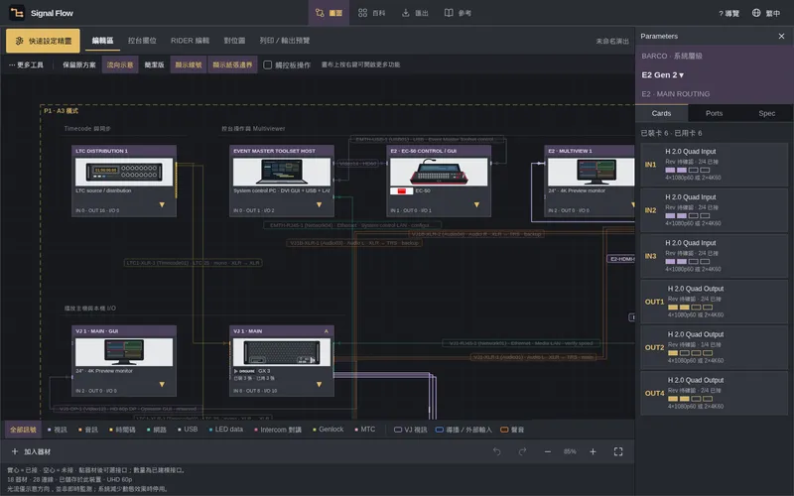Expand the EVENT MASTER TOOLSET HOST node arrow
794x496 pixels.
click(319, 205)
